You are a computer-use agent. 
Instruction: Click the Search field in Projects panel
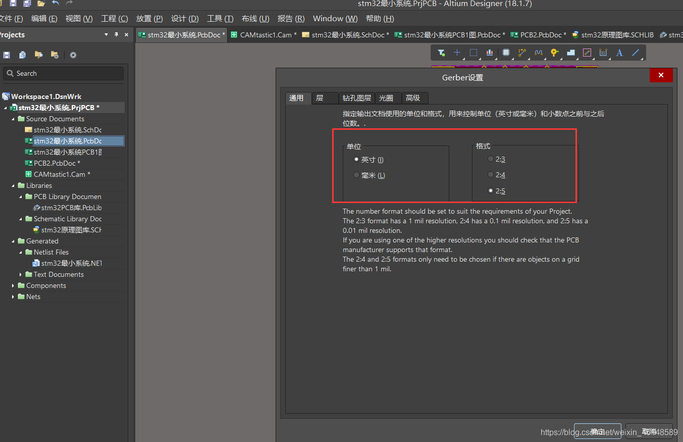(x=63, y=73)
